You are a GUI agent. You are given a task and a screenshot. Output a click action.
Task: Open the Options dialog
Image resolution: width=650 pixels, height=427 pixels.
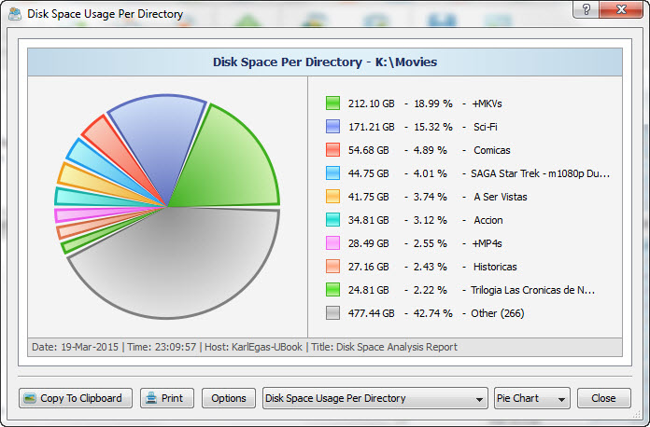click(x=228, y=398)
